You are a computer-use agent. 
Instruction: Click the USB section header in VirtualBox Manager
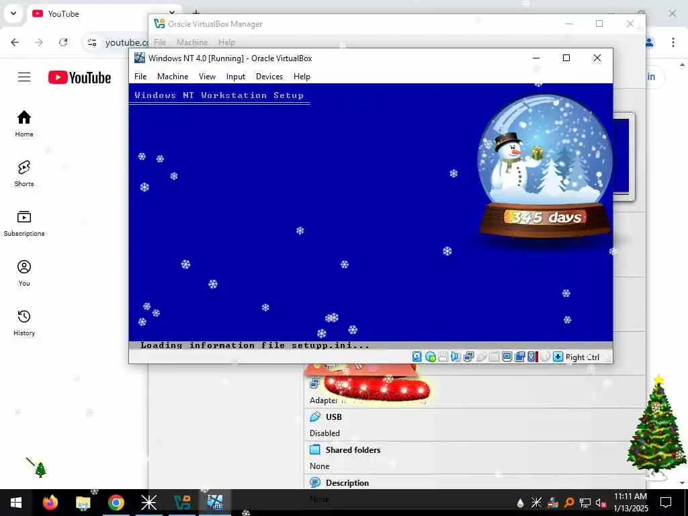(x=333, y=417)
